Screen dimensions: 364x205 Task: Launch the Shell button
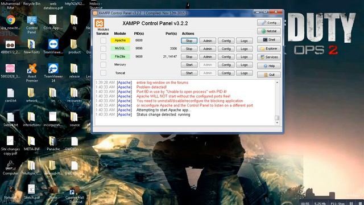click(x=269, y=40)
